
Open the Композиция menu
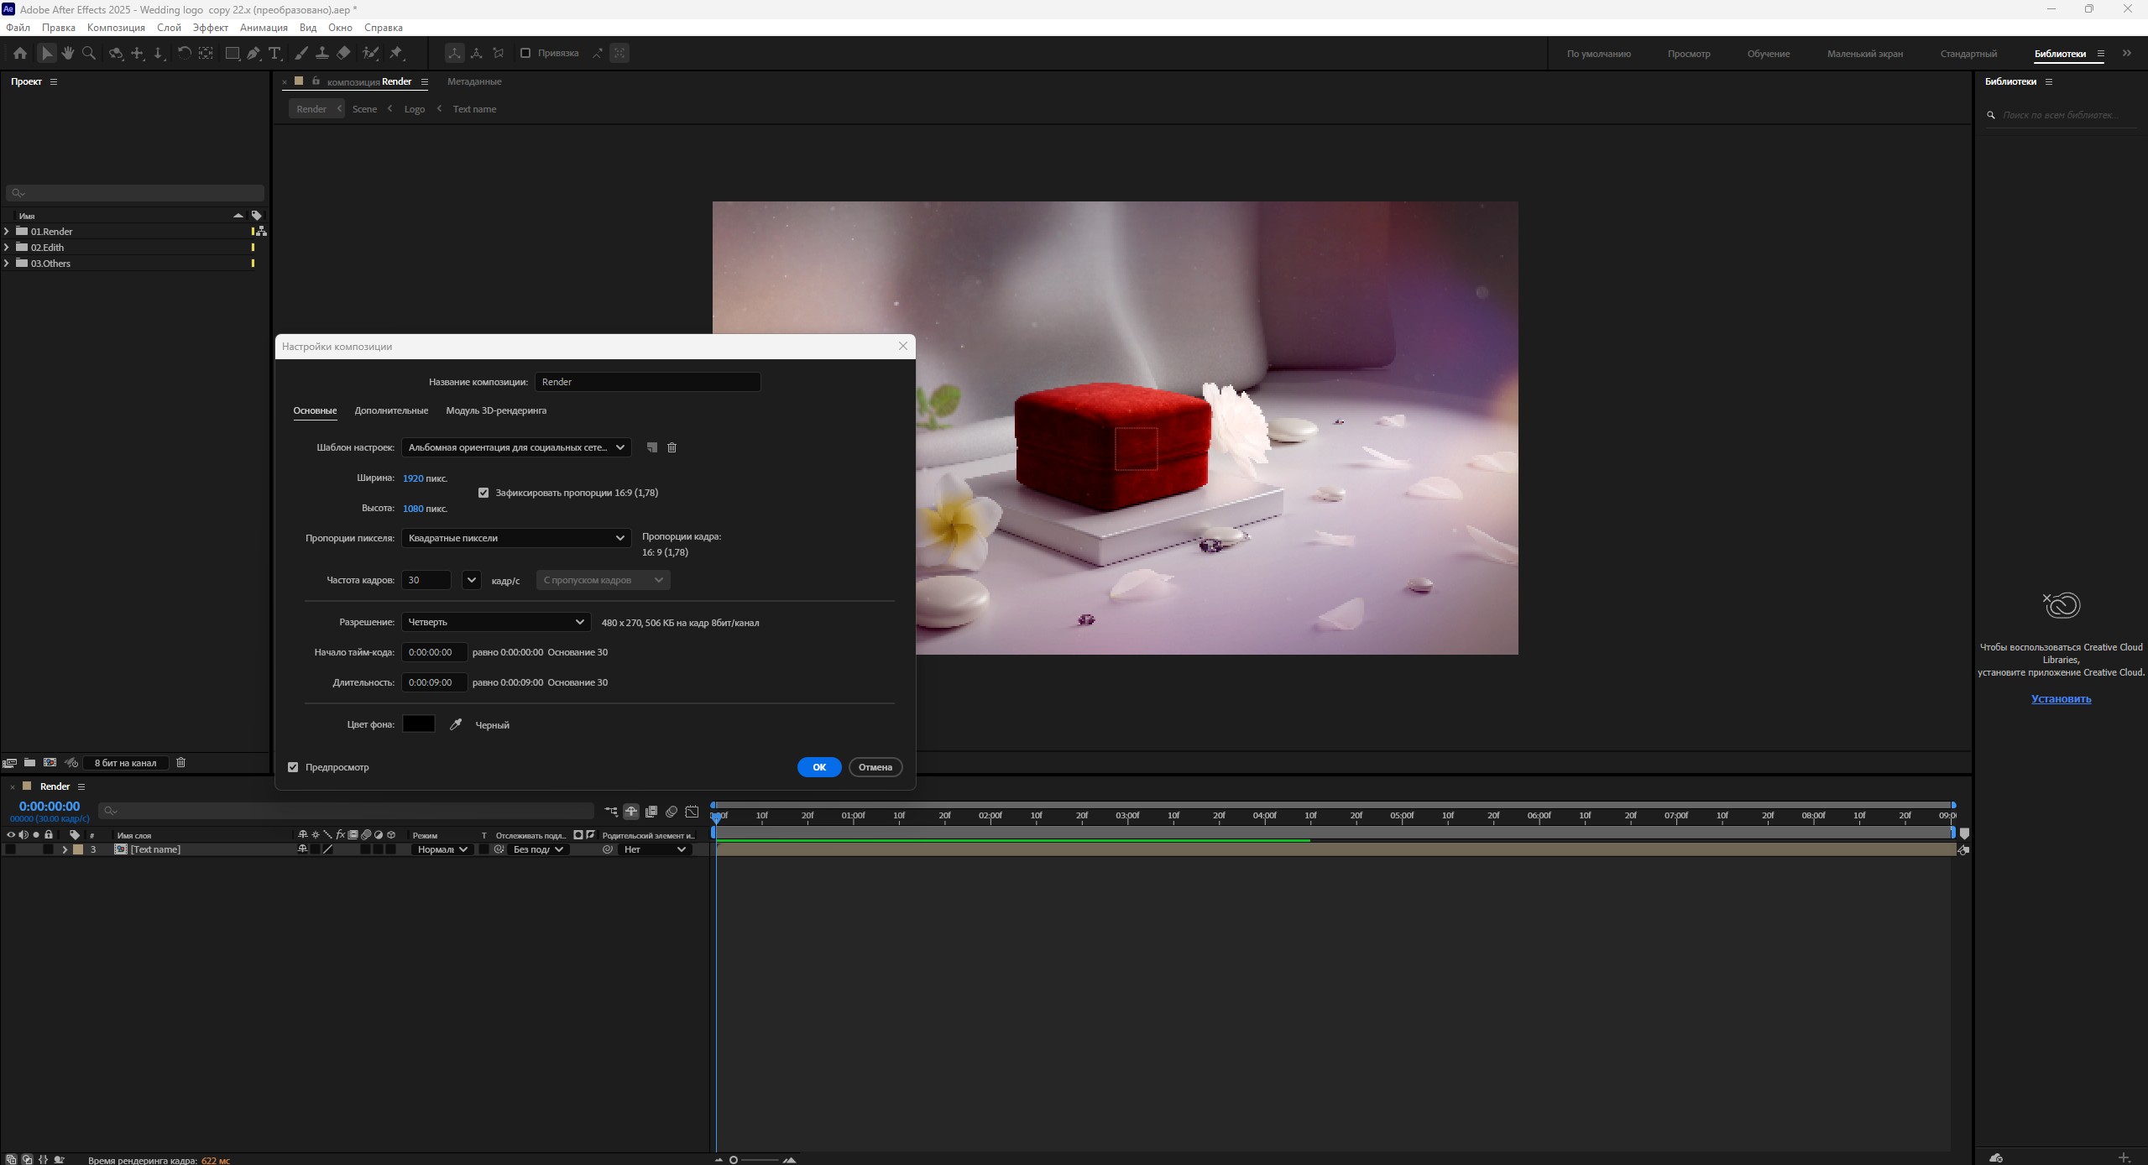[116, 28]
